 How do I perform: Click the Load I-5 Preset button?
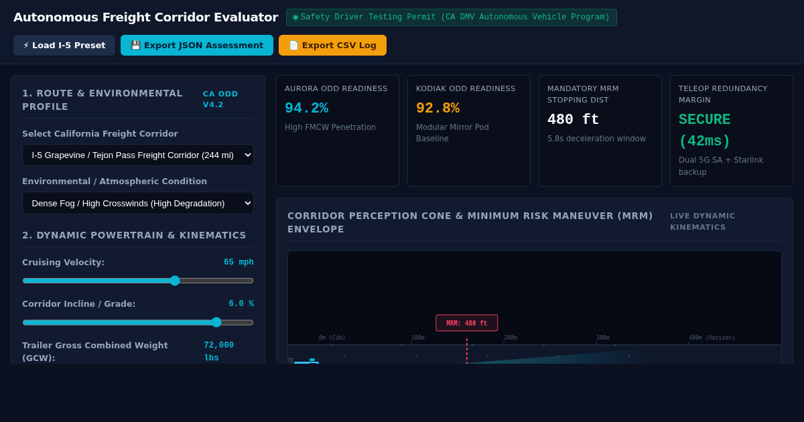coord(64,45)
